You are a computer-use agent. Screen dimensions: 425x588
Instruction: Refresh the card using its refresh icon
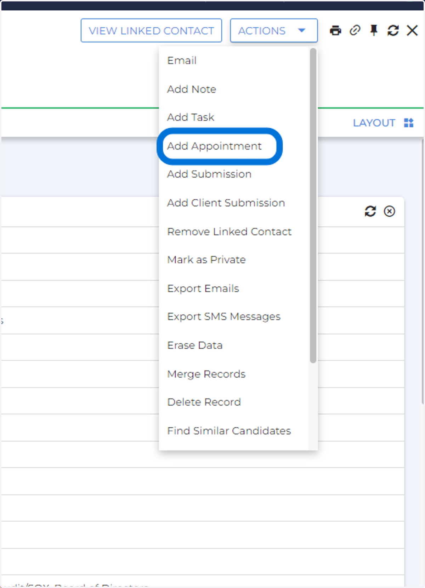(370, 211)
